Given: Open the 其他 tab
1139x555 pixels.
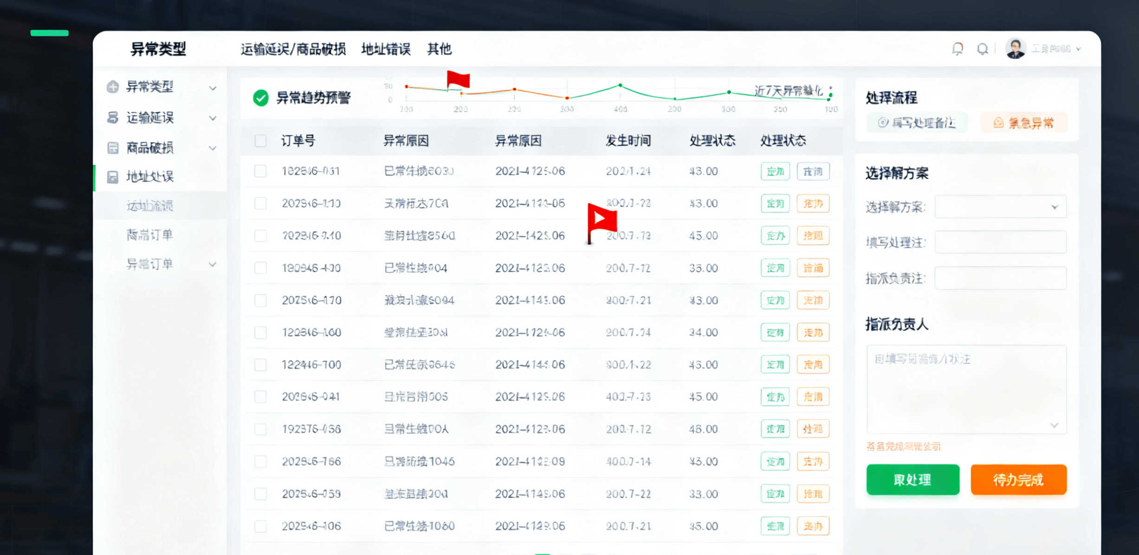Looking at the screenshot, I should coord(439,49).
